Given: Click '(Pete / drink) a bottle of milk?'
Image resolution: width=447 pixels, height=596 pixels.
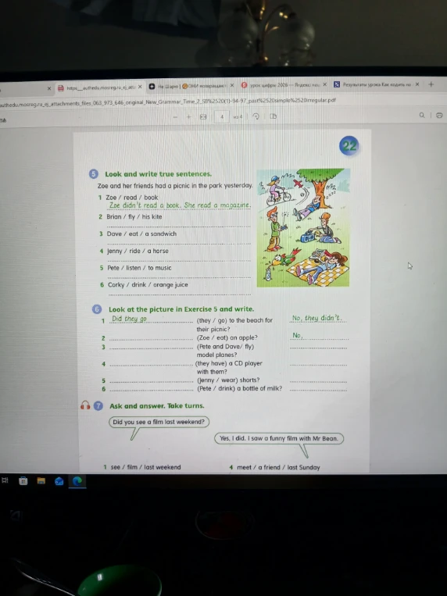Looking at the screenshot, I should click(x=240, y=388).
